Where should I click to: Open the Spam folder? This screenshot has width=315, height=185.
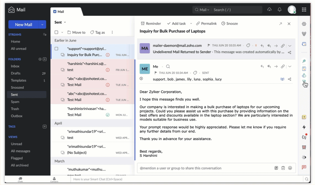click(15, 102)
